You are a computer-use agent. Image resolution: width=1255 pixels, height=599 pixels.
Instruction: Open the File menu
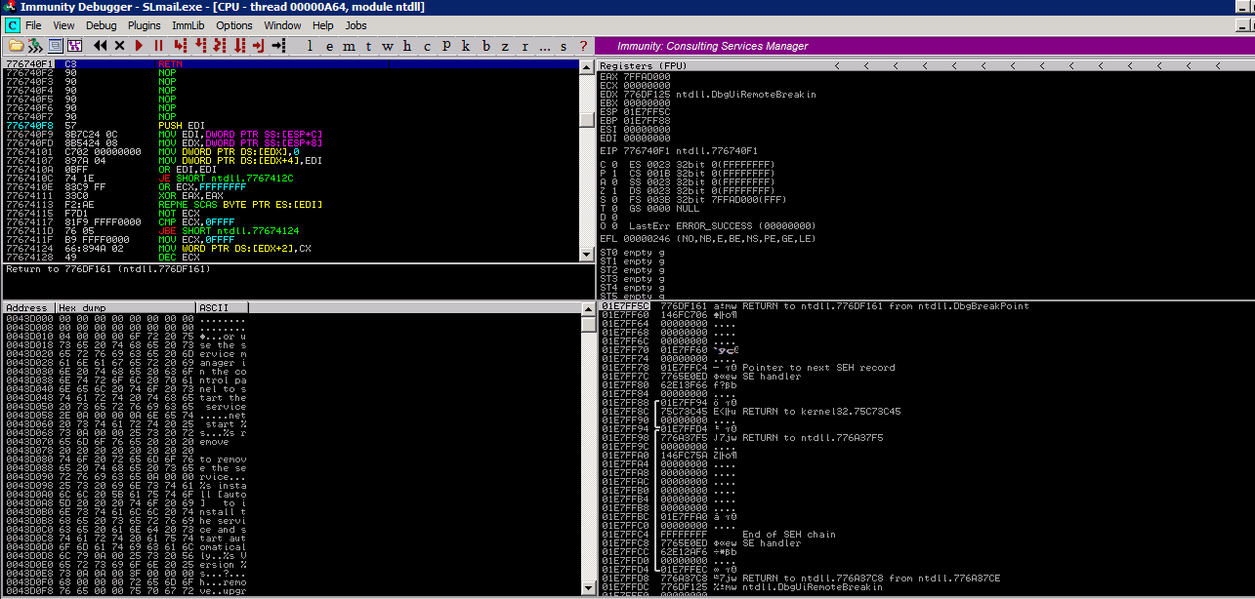click(33, 25)
